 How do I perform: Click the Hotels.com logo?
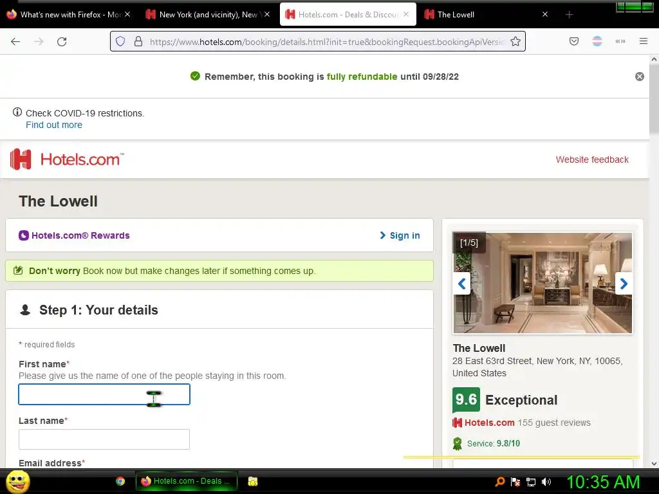67,160
